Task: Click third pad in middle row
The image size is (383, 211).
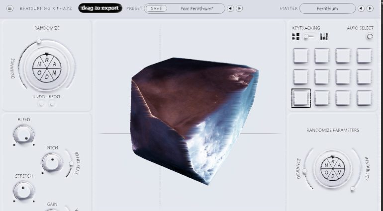Action: (343, 77)
